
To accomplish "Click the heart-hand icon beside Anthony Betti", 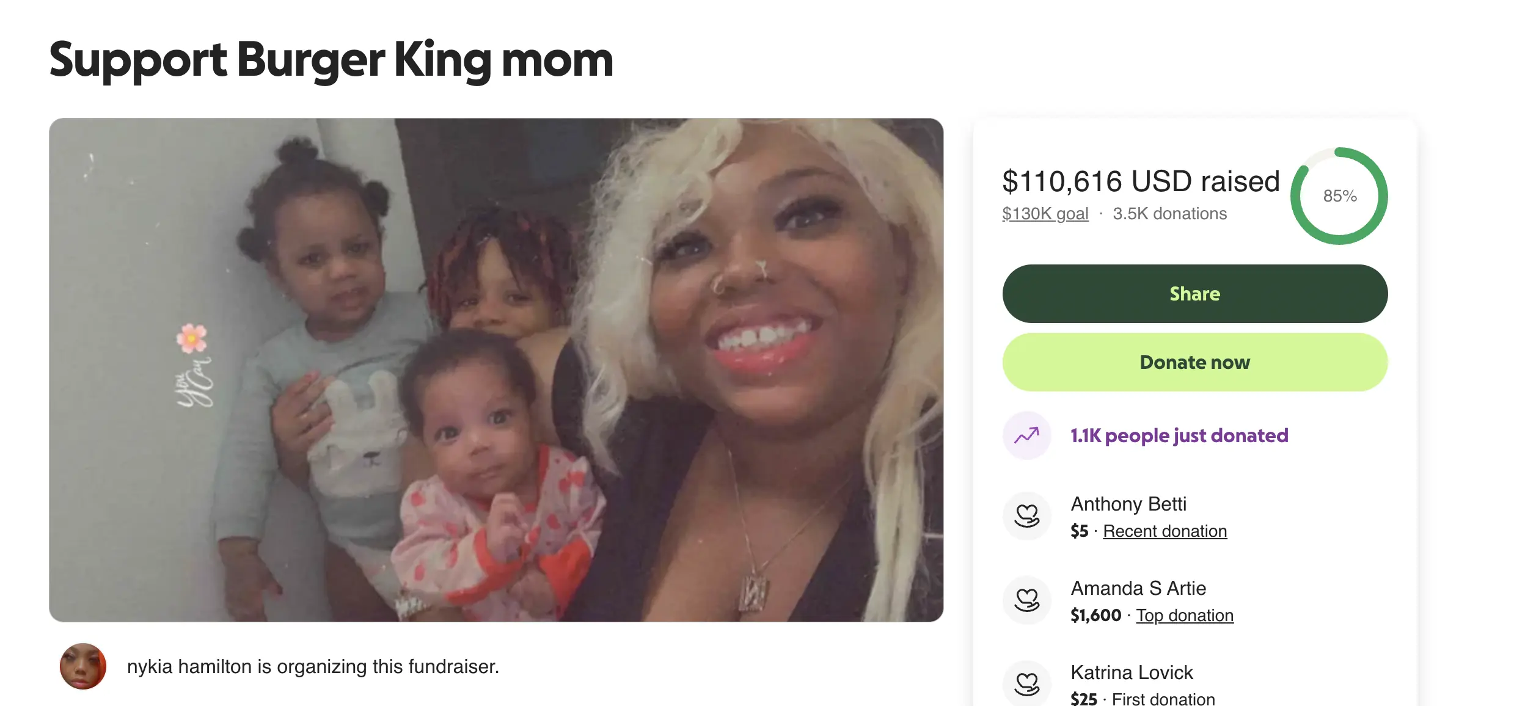I will coord(1026,515).
